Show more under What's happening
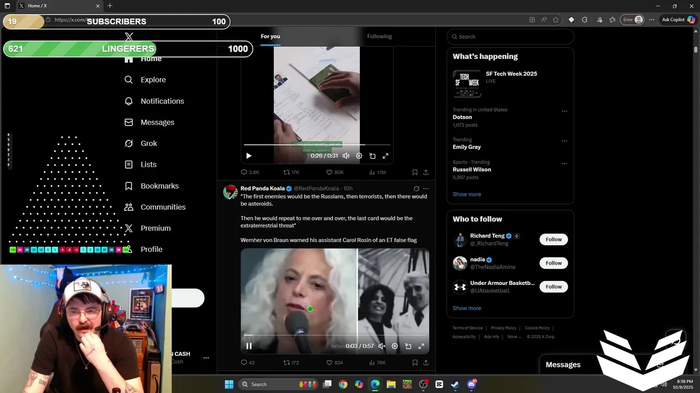 point(466,194)
